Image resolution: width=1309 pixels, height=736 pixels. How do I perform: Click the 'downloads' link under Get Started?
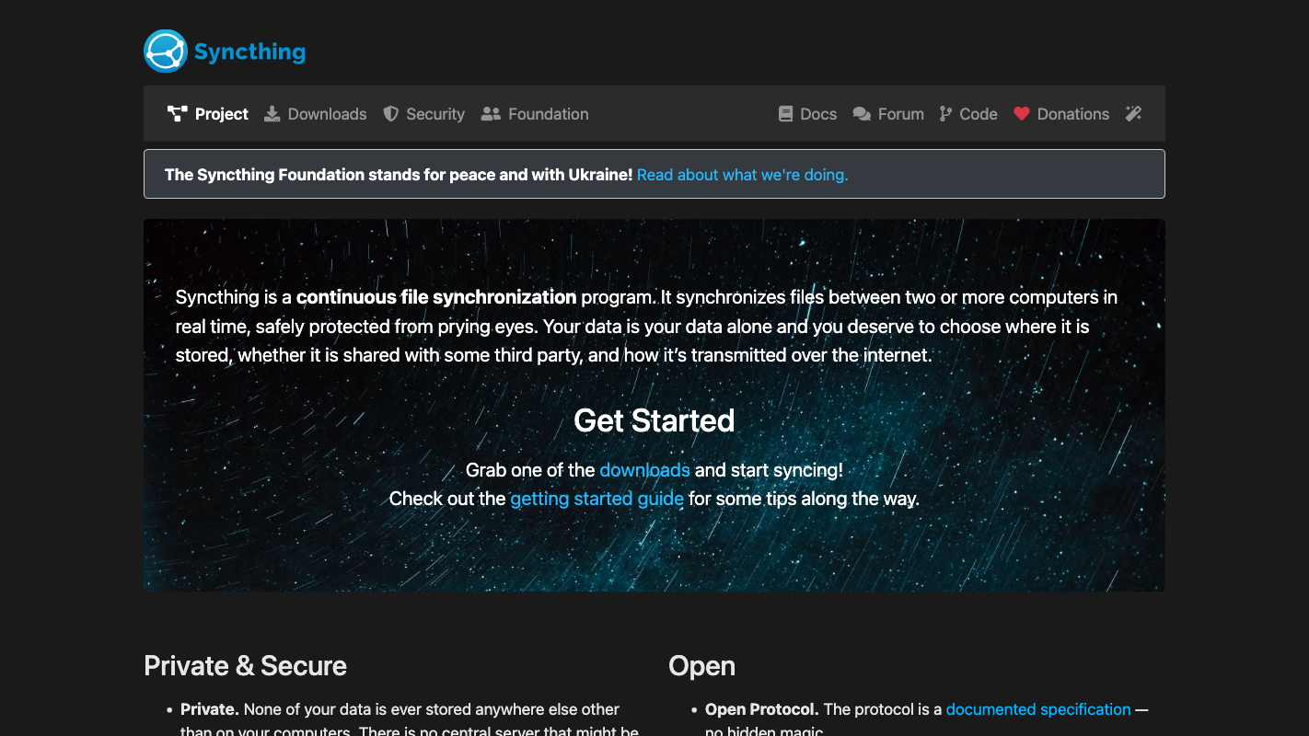[x=644, y=470]
